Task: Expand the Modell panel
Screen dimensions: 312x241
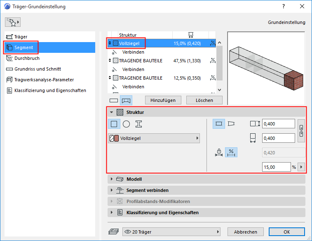Action: click(206, 179)
